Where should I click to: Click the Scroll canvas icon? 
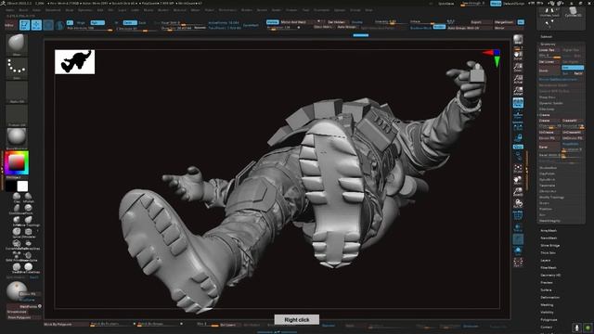518,56
